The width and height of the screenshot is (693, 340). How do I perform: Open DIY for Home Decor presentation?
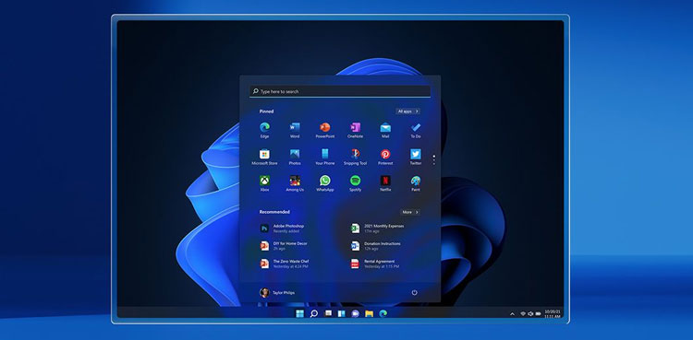pyautogui.click(x=284, y=246)
